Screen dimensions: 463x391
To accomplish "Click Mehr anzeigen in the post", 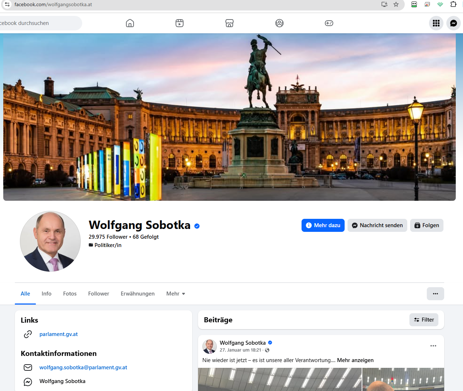I will (355, 360).
